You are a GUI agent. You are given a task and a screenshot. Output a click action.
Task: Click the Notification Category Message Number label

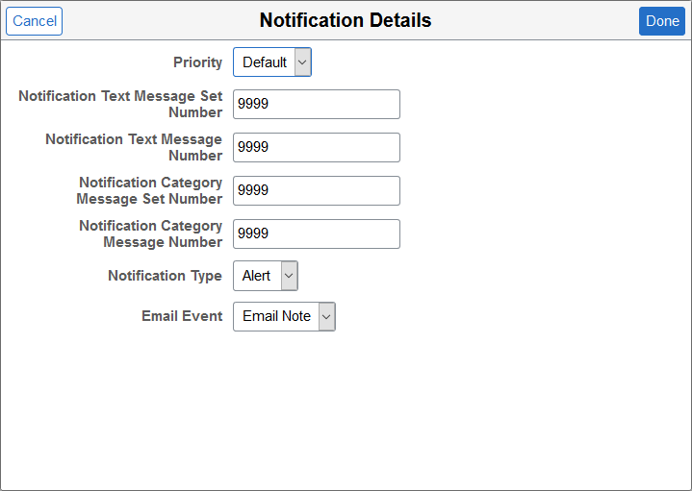tap(150, 233)
